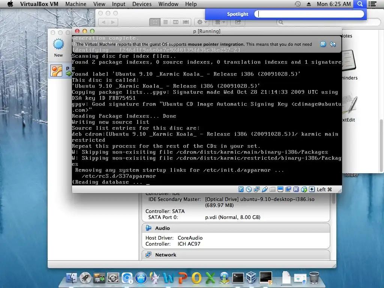The width and height of the screenshot is (384, 288).
Task: Open Notification Center from menu bar
Action: (x=372, y=4)
